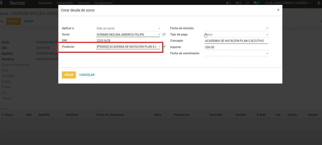The height and width of the screenshot is (145, 322).
Task: Open DURAND MOLINA link in background form
Action: (47, 42)
